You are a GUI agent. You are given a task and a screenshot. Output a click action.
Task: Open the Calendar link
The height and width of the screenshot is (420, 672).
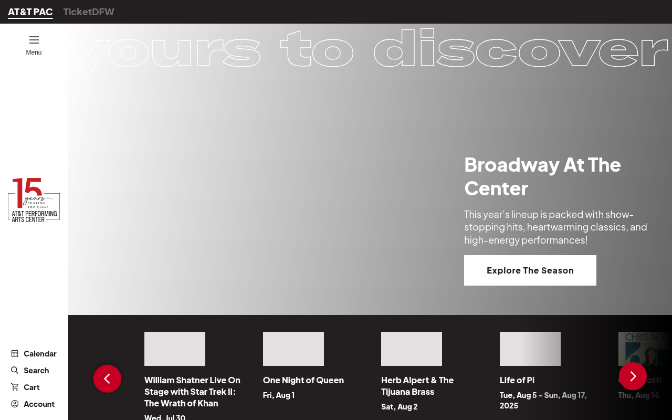tap(40, 353)
